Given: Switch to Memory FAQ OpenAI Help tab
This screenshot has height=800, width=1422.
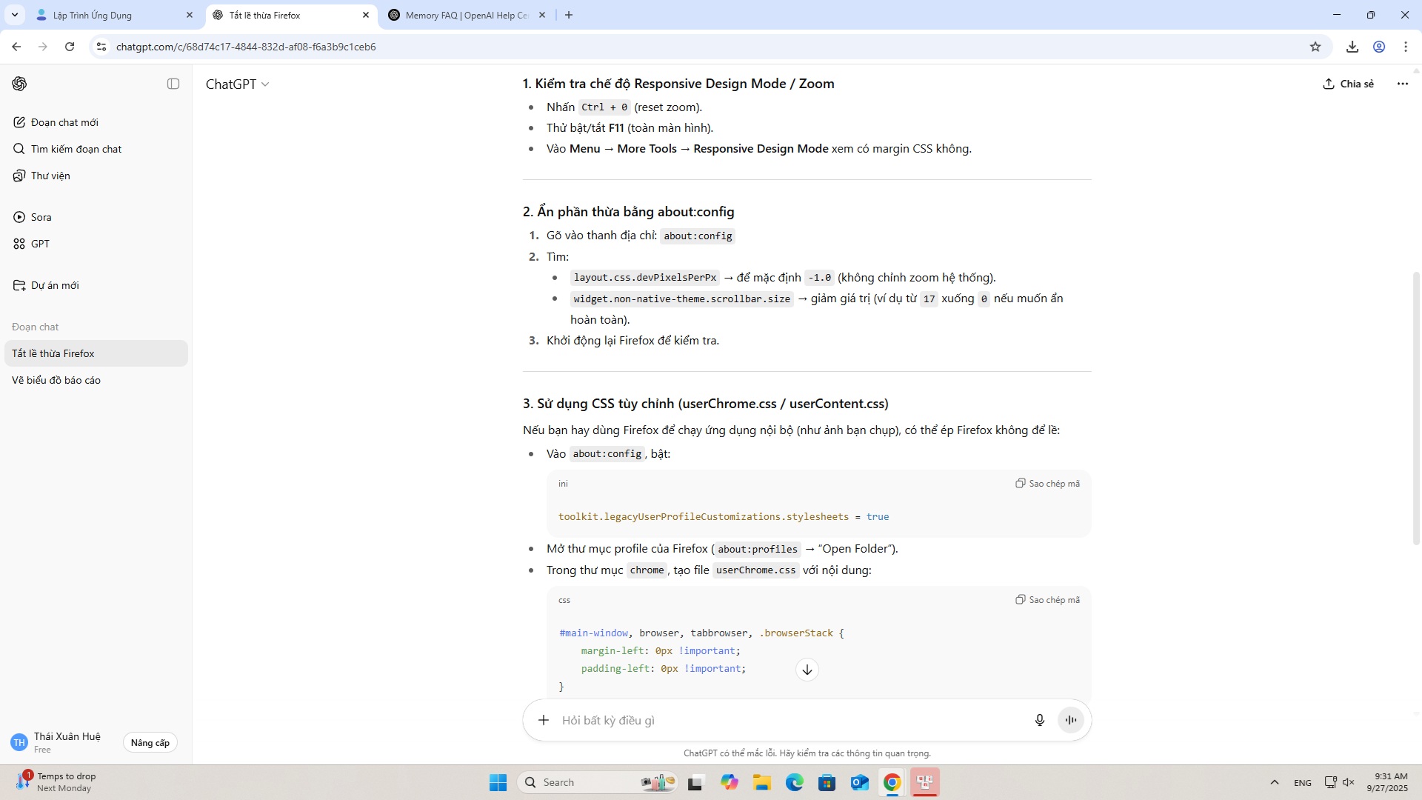Looking at the screenshot, I should [x=465, y=15].
